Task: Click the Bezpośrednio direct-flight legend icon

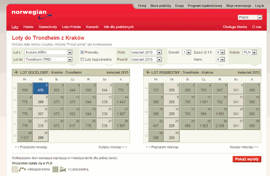Action: pyautogui.click(x=22, y=169)
